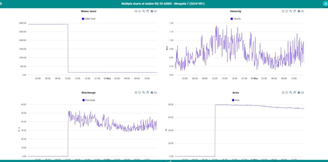Open the main hamburger navigation menu

[1, 4]
